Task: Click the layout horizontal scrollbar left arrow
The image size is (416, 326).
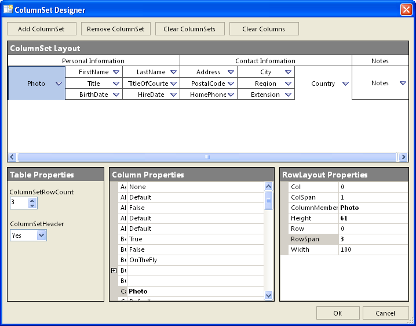Action: tap(12, 157)
